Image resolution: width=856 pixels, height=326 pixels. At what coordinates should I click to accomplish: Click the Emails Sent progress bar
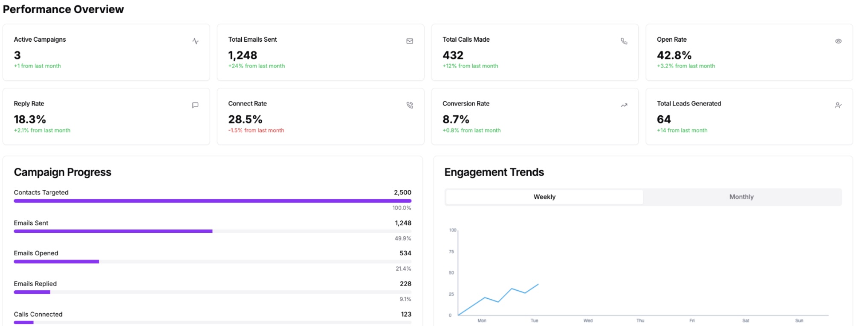[212, 231]
